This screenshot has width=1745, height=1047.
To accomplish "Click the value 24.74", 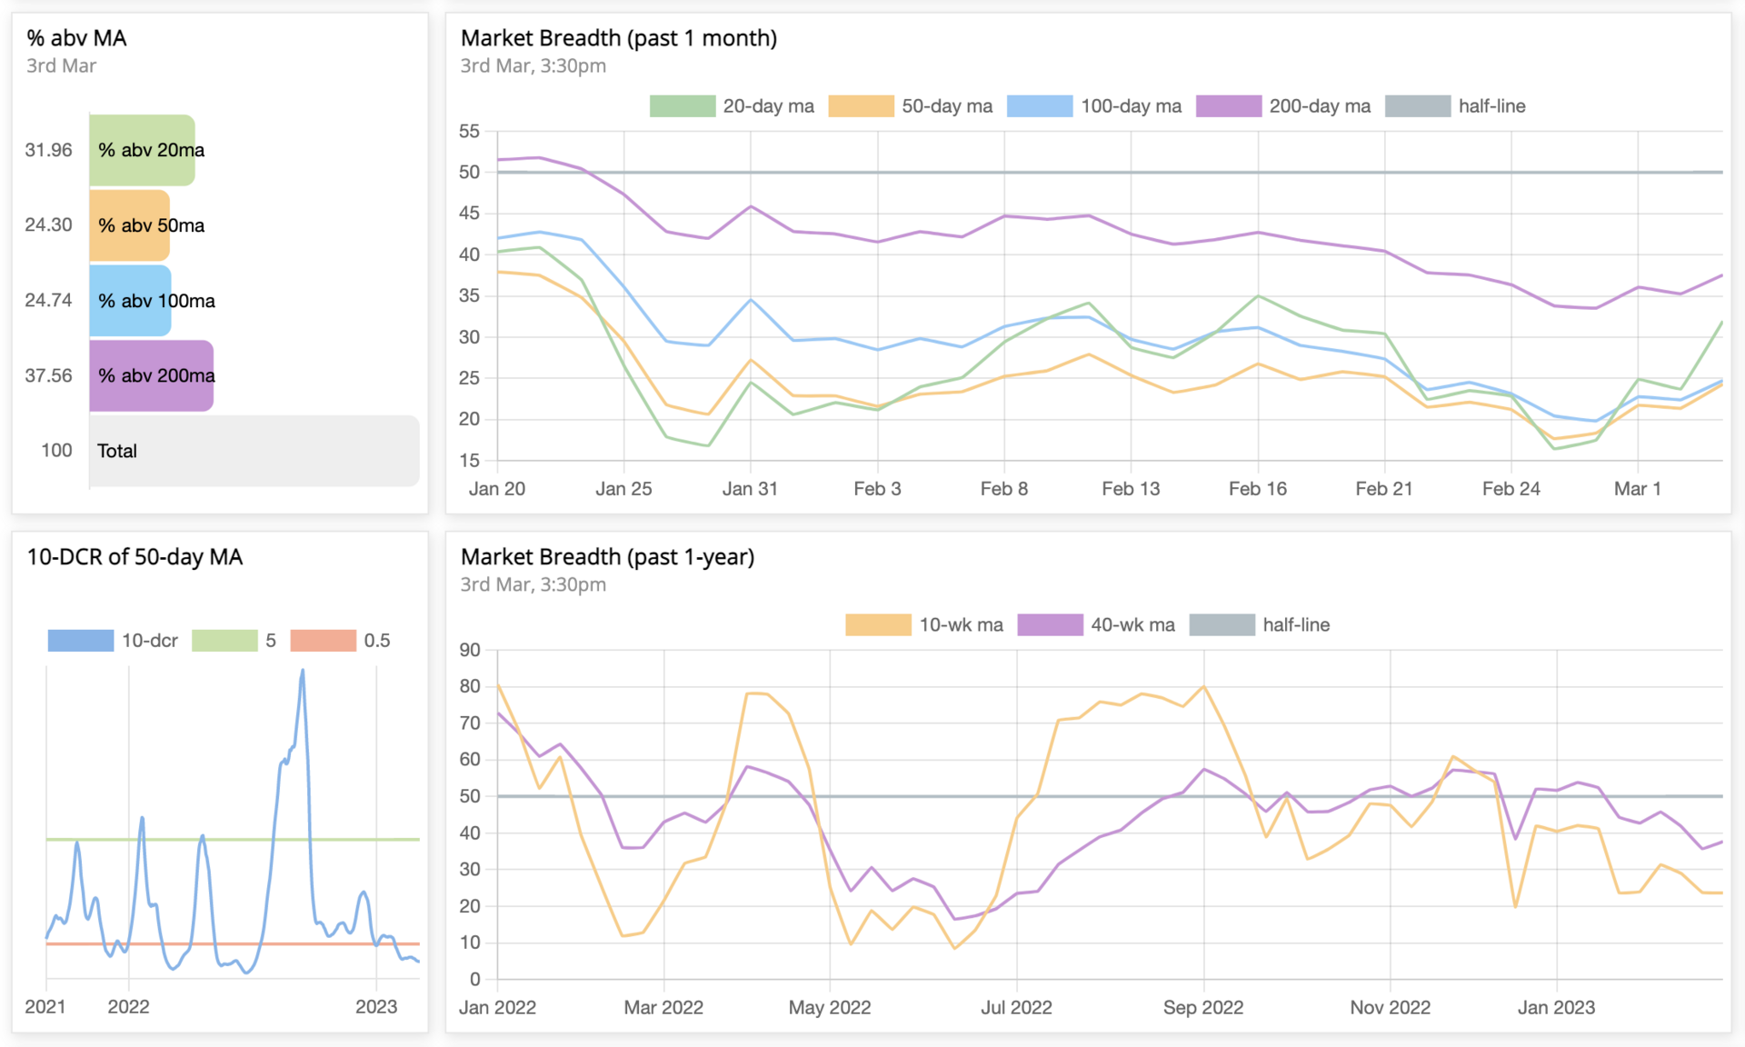I will tap(48, 300).
